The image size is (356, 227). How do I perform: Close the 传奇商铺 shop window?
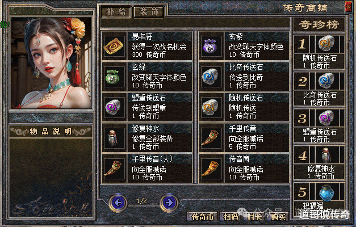(348, 7)
